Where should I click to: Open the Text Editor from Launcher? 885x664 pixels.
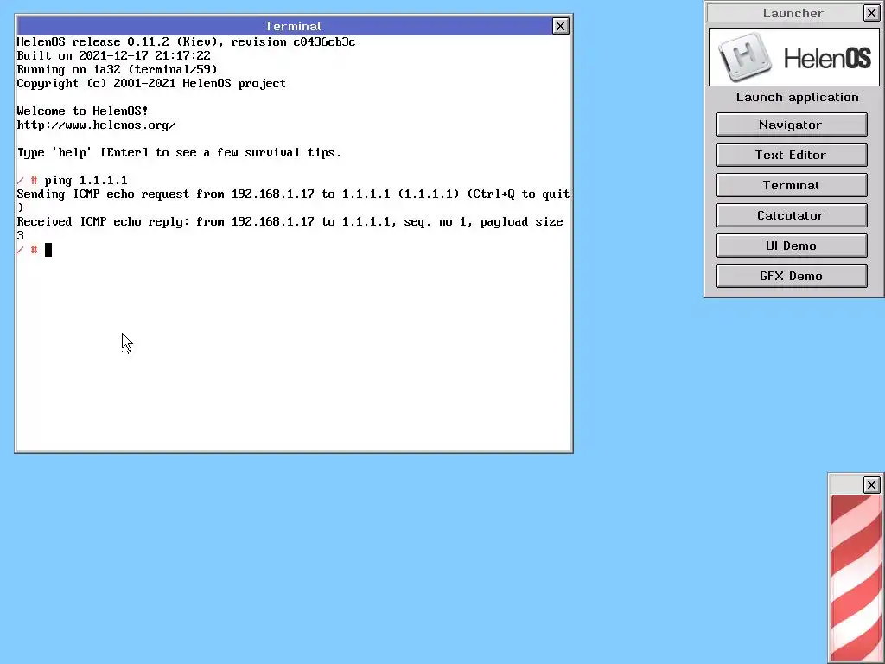(792, 155)
